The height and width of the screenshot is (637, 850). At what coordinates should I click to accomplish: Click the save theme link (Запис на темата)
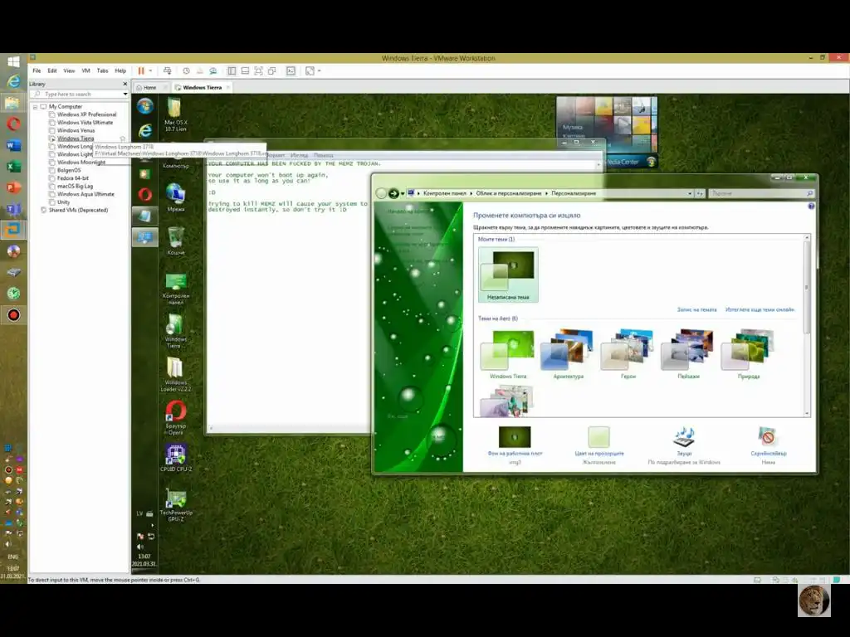click(696, 310)
